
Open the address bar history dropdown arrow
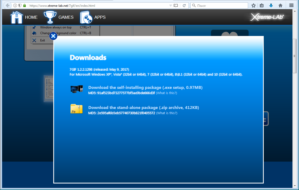[x=171, y=5]
